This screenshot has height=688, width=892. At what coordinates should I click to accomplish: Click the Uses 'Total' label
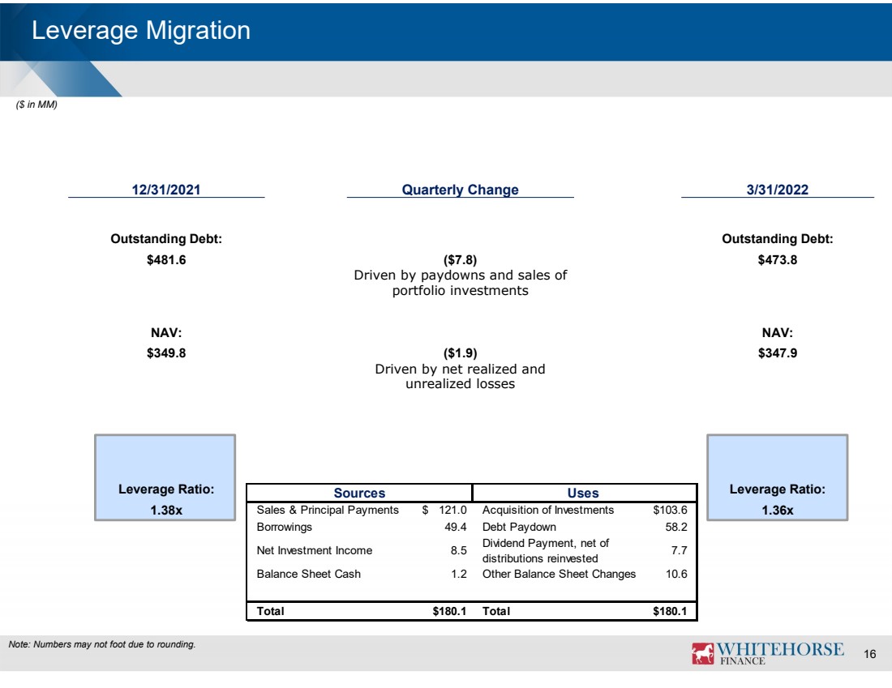[496, 611]
